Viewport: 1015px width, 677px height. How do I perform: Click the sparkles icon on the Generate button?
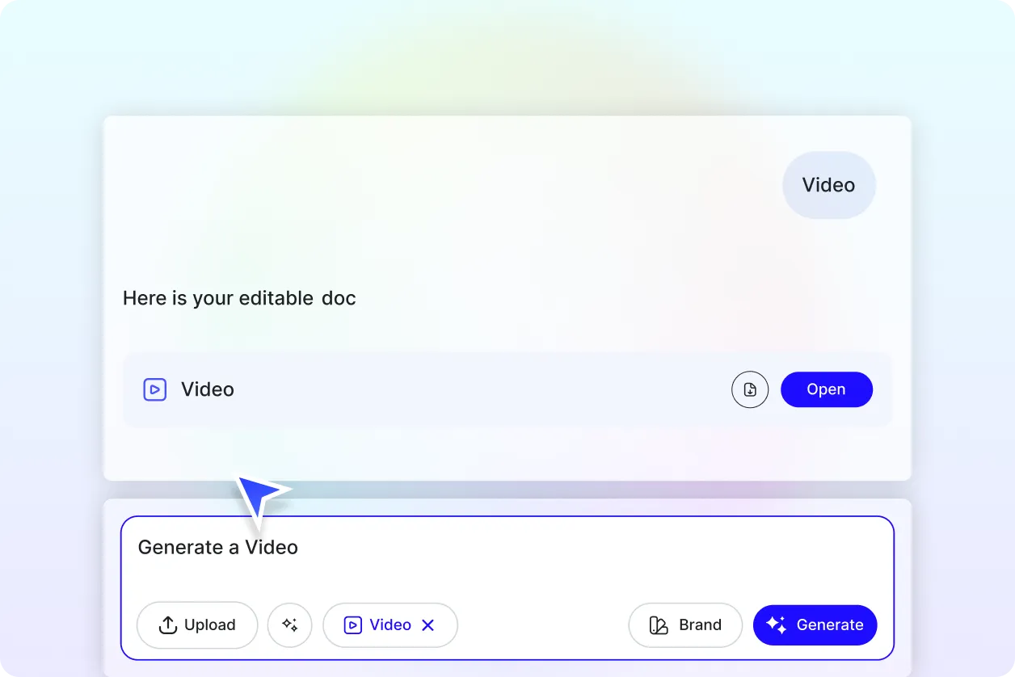777,624
